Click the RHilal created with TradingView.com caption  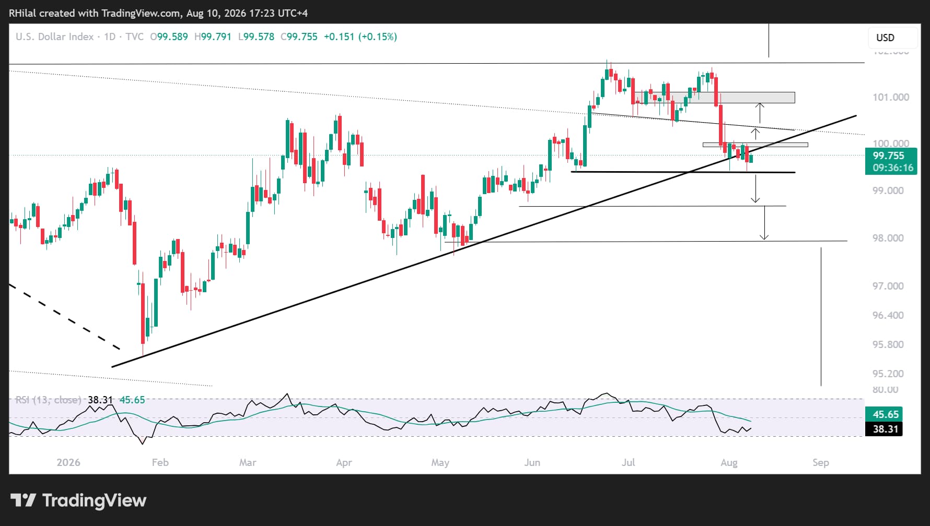click(158, 13)
